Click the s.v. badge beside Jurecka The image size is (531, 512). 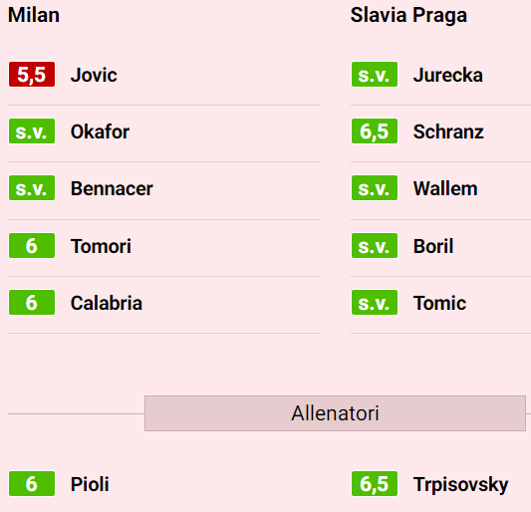pos(375,74)
